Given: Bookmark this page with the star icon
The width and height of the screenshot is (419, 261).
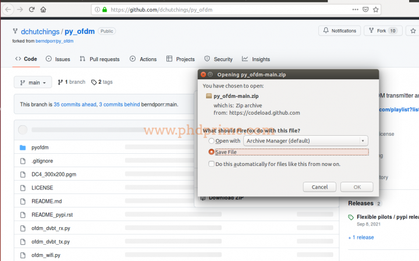Looking at the screenshot, I should (377, 10).
